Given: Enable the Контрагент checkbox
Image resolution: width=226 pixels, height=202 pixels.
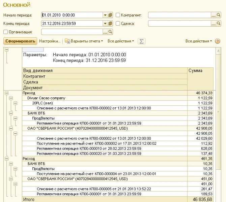Looking at the screenshot, I should point(118,15).
